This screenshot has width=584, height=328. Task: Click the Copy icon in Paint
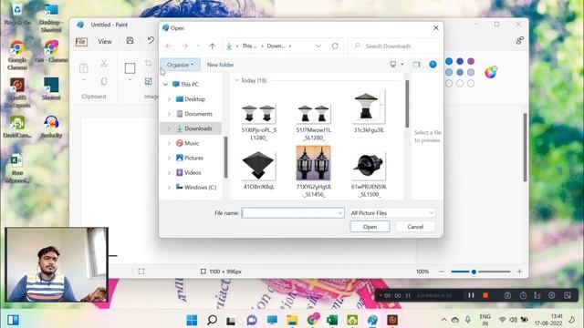pos(104,81)
